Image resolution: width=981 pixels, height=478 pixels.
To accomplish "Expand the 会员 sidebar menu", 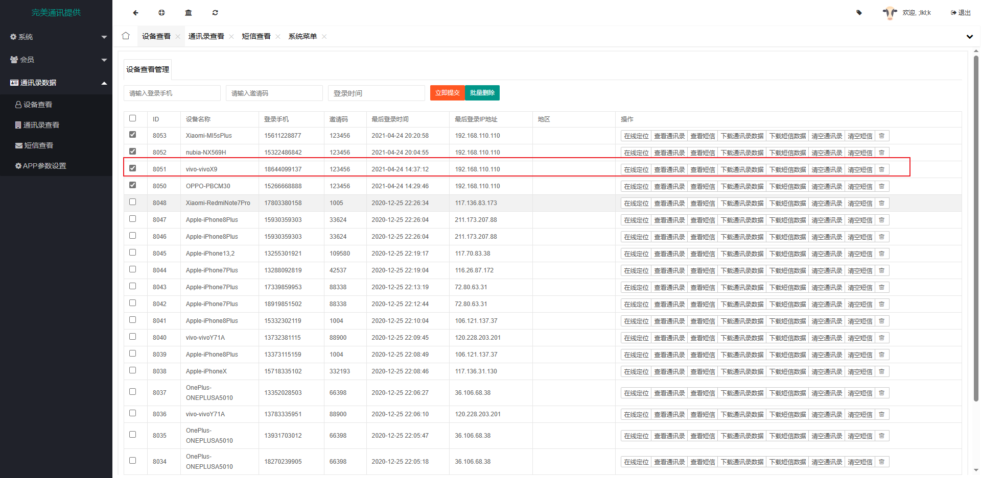I will point(56,60).
